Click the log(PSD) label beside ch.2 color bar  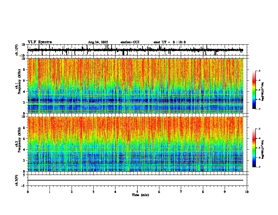click(x=263, y=149)
